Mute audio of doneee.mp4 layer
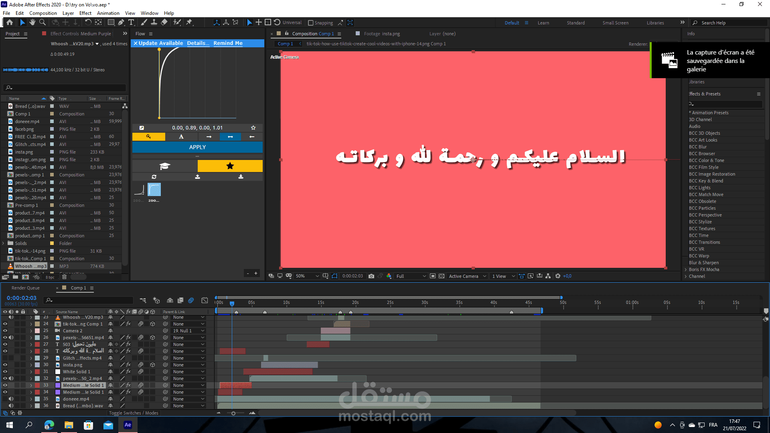Screen dimensions: 770x433 point(11,399)
